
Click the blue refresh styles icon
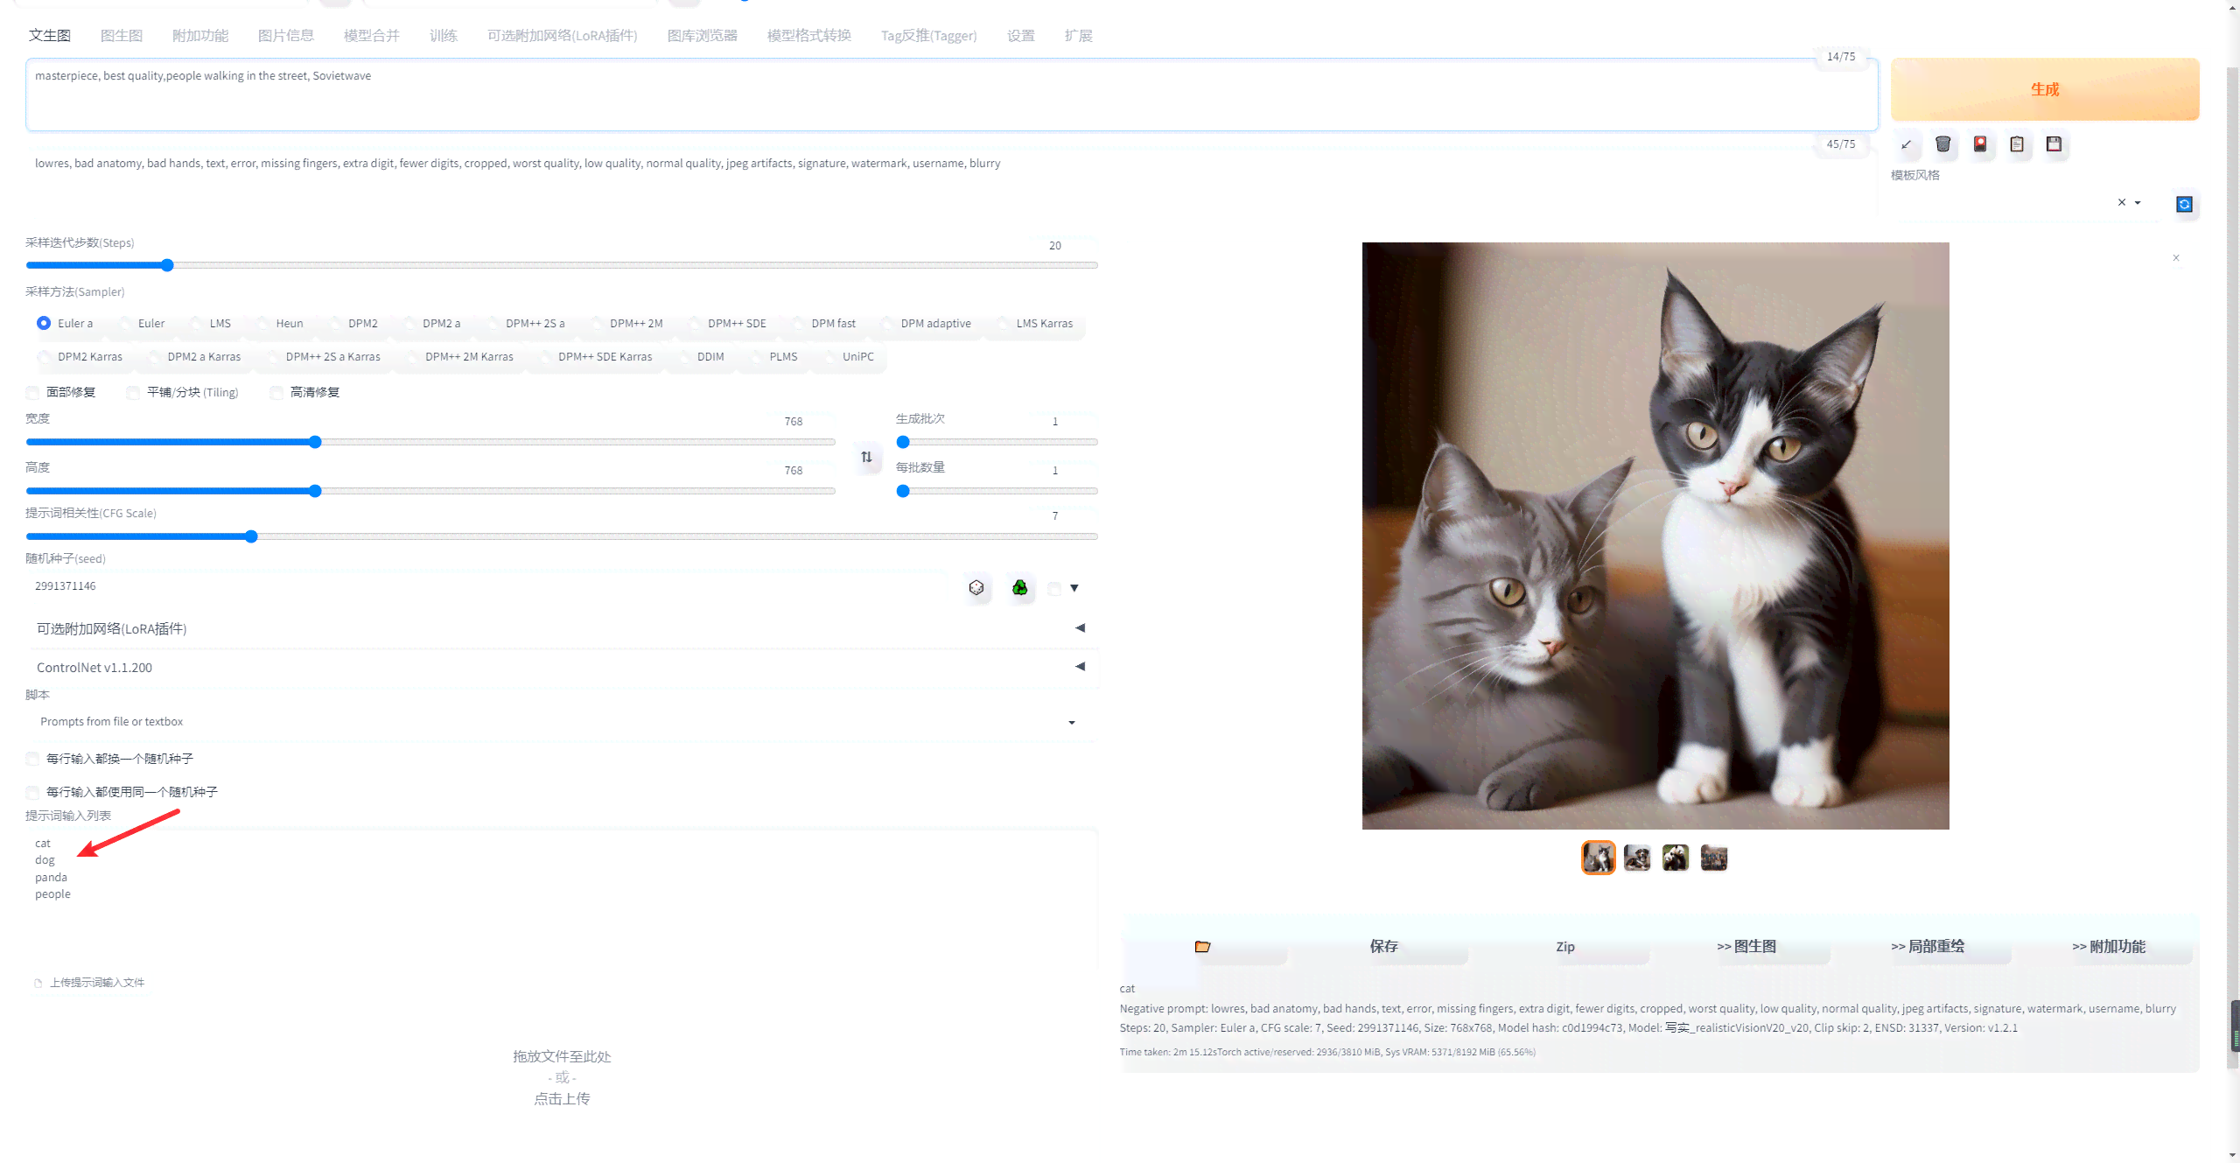click(x=2184, y=204)
